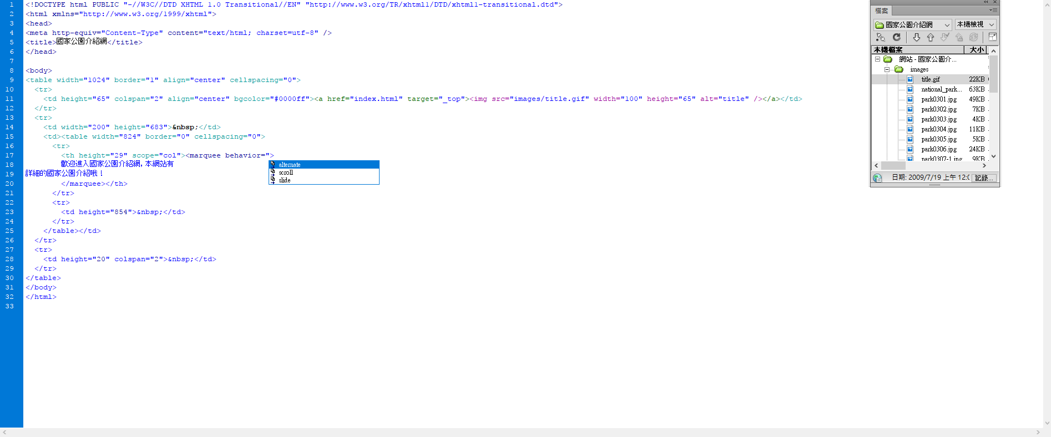Click the Size column header
Screen dimensions: 1051x437
click(977, 50)
